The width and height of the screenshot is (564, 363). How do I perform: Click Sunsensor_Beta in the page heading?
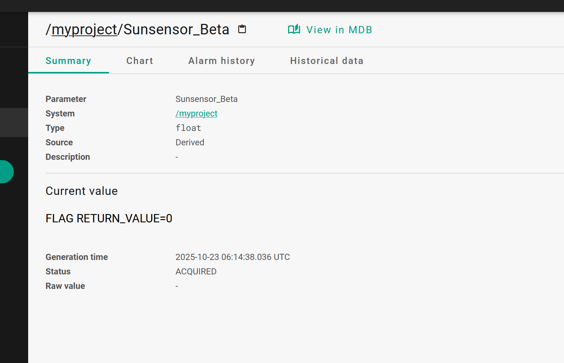(x=176, y=30)
